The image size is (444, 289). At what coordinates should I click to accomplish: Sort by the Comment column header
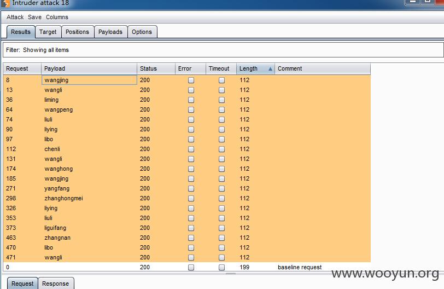[x=323, y=68]
